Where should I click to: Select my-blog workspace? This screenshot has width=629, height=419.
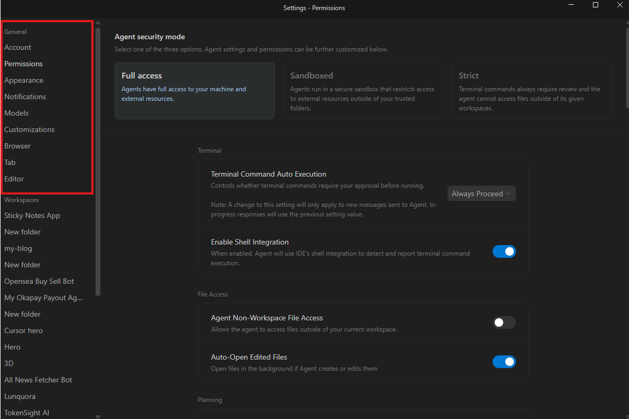tap(18, 249)
